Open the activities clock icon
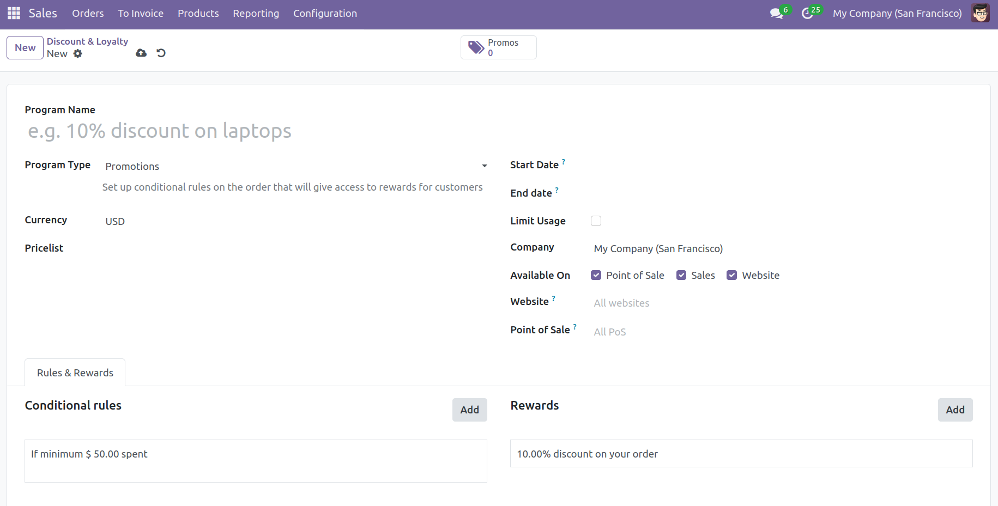 [x=807, y=14]
